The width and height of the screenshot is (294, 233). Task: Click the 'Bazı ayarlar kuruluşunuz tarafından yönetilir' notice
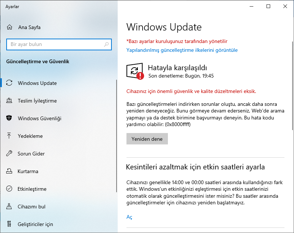(177, 41)
